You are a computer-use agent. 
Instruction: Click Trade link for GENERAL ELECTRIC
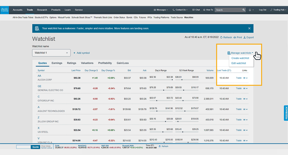point(239,88)
